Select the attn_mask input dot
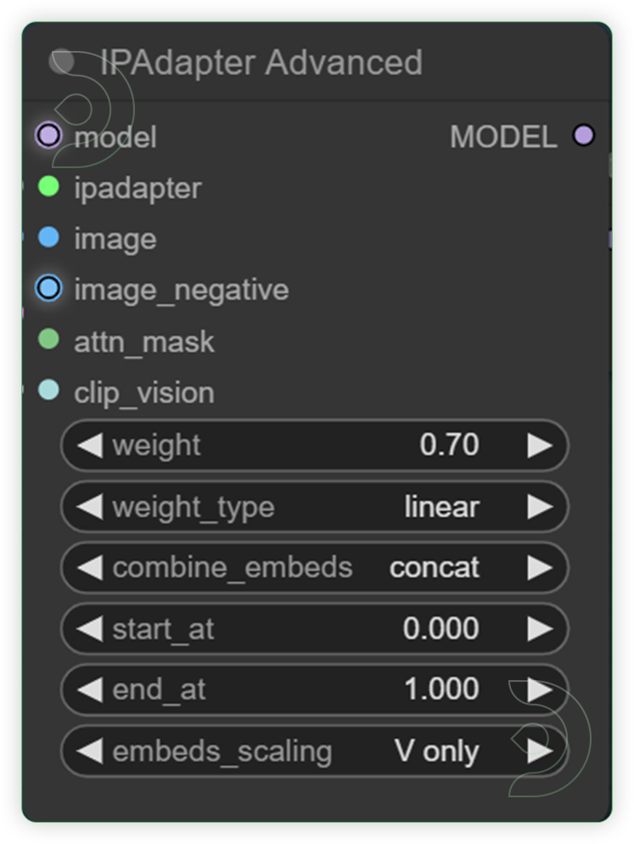Viewport: 634px width, 844px height. tap(48, 340)
